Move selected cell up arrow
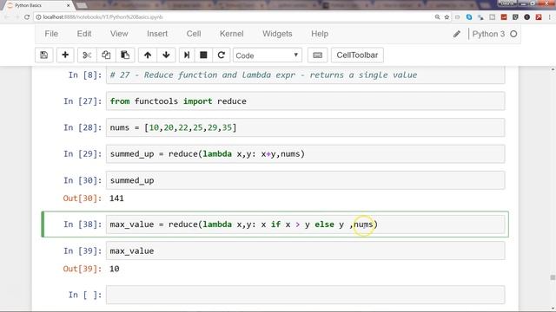 pos(148,55)
